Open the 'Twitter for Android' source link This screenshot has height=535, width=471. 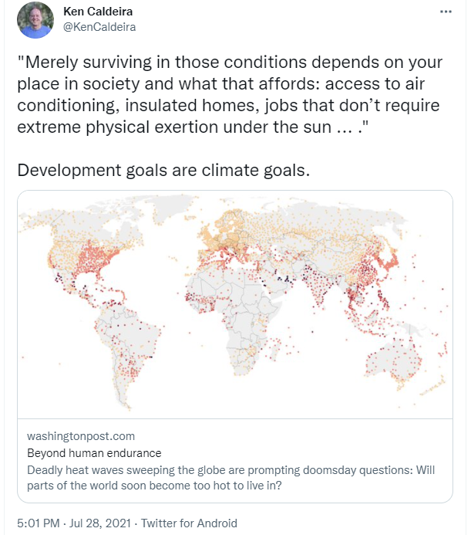point(189,523)
